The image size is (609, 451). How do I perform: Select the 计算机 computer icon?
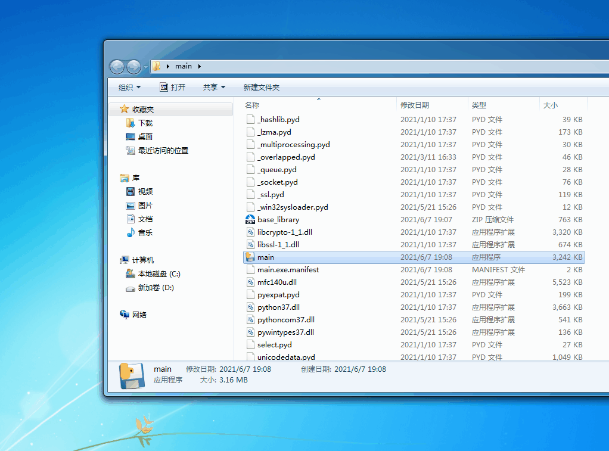click(x=125, y=260)
